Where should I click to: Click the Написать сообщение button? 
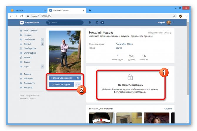(x=62, y=78)
